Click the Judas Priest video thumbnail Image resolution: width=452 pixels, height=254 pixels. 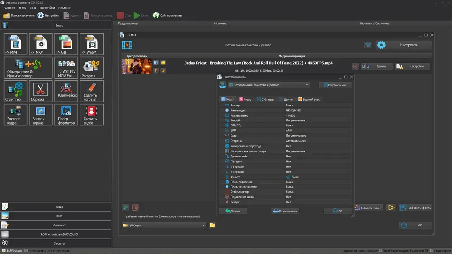(137, 66)
